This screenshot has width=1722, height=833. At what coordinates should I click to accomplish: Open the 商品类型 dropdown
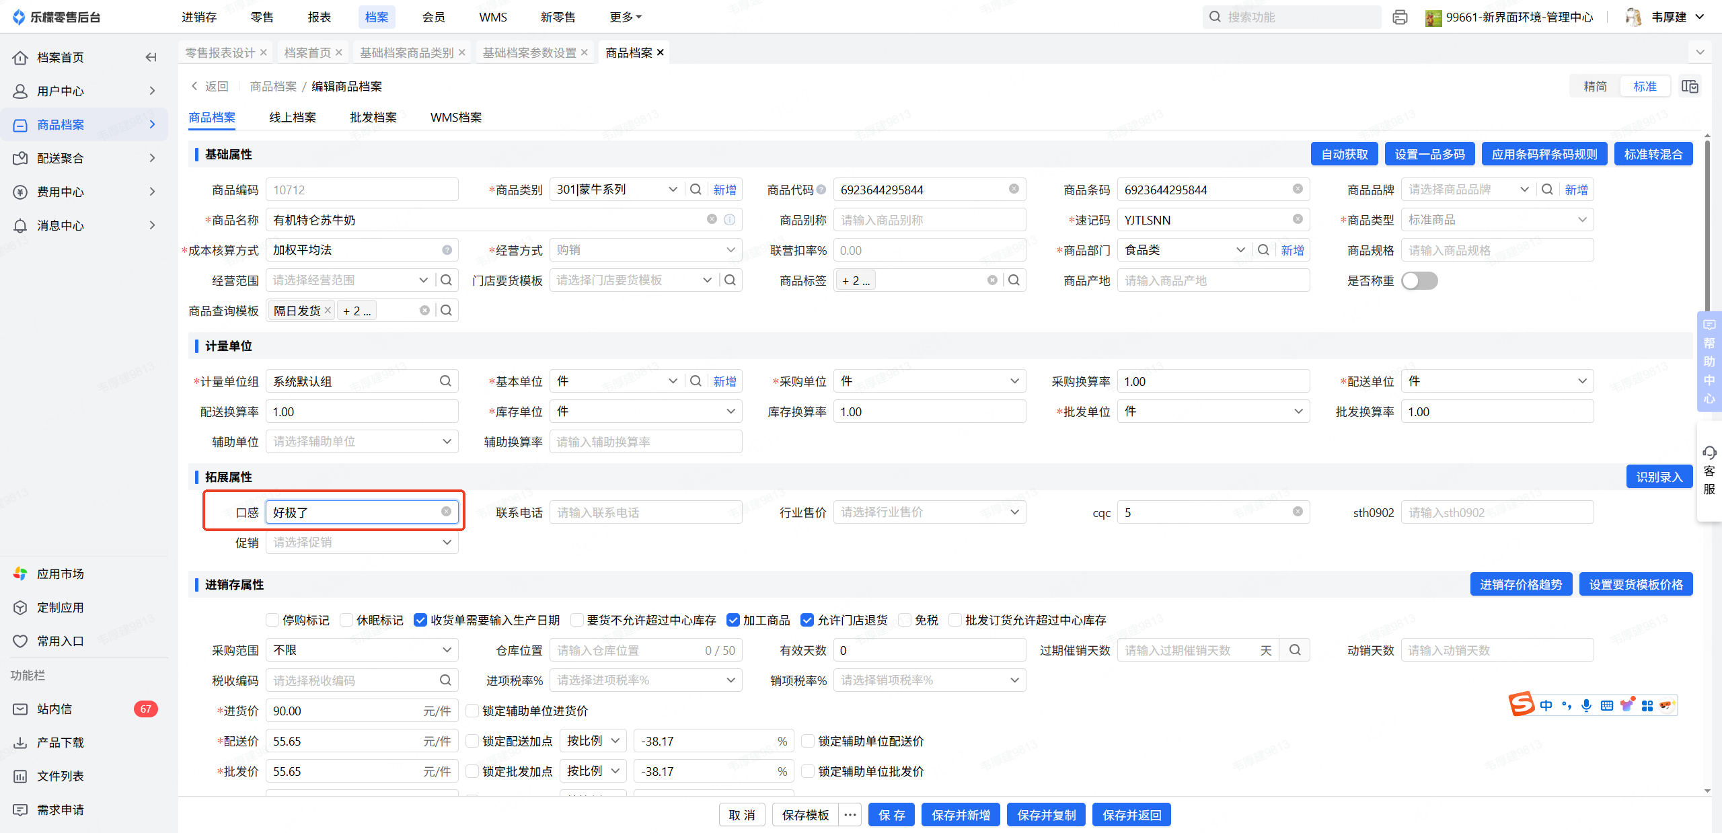coord(1497,220)
